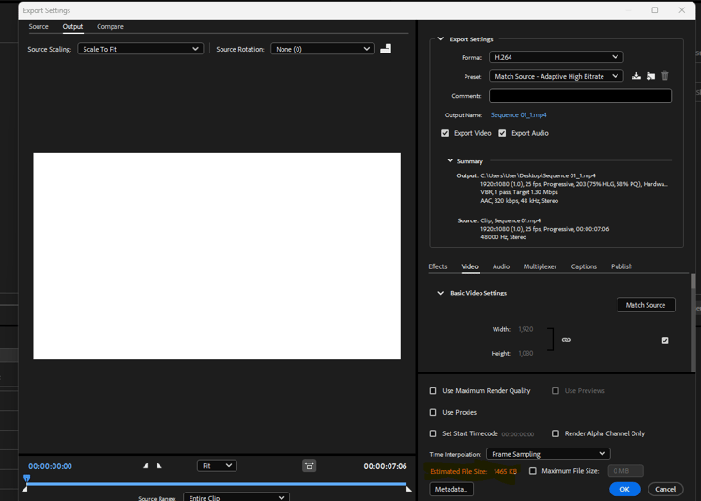Click the Match Source button
The height and width of the screenshot is (501, 701).
click(646, 305)
